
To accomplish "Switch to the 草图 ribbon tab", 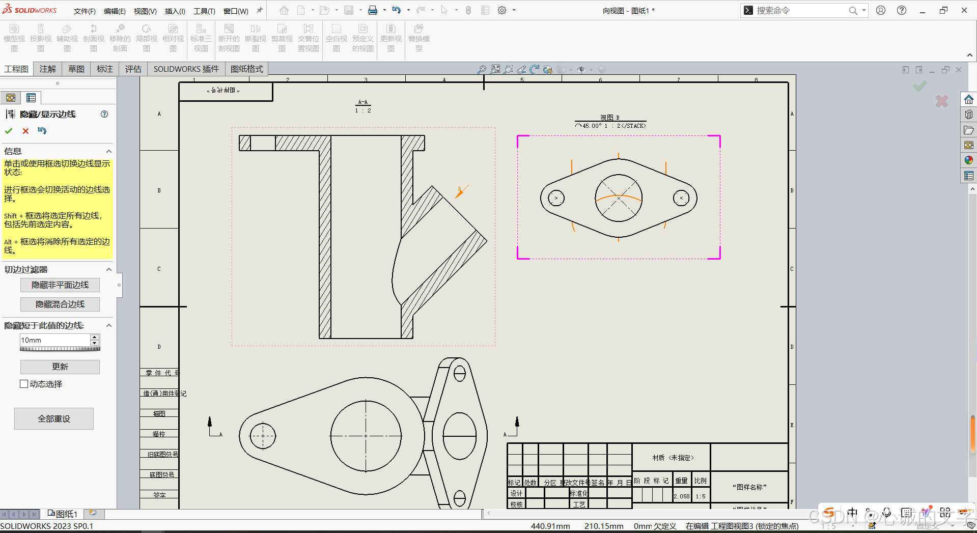I will (76, 69).
